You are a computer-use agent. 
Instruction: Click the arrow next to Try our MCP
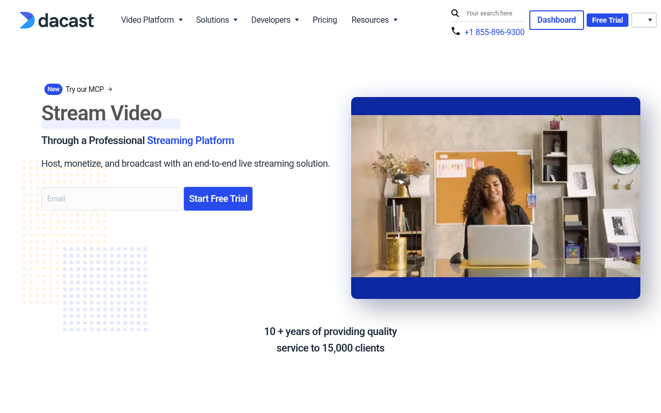click(x=110, y=89)
